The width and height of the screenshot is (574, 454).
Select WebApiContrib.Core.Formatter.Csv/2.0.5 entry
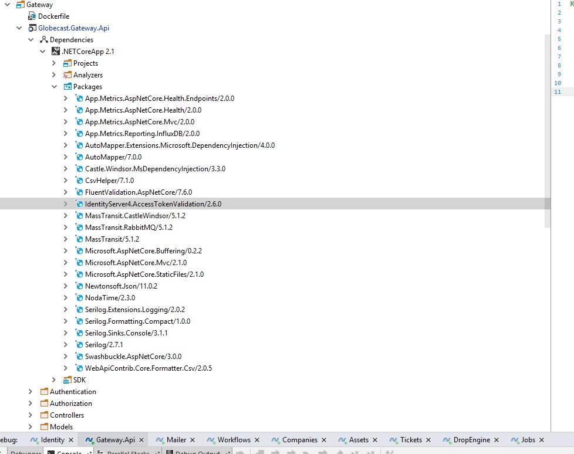click(x=148, y=368)
